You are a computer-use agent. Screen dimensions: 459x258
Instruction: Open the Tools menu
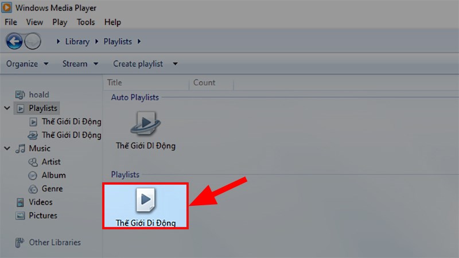click(x=85, y=22)
